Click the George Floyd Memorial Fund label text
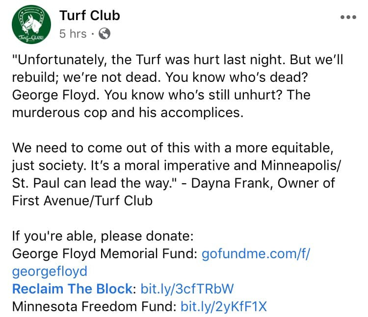Screen dimensions: 368x317 point(105,253)
